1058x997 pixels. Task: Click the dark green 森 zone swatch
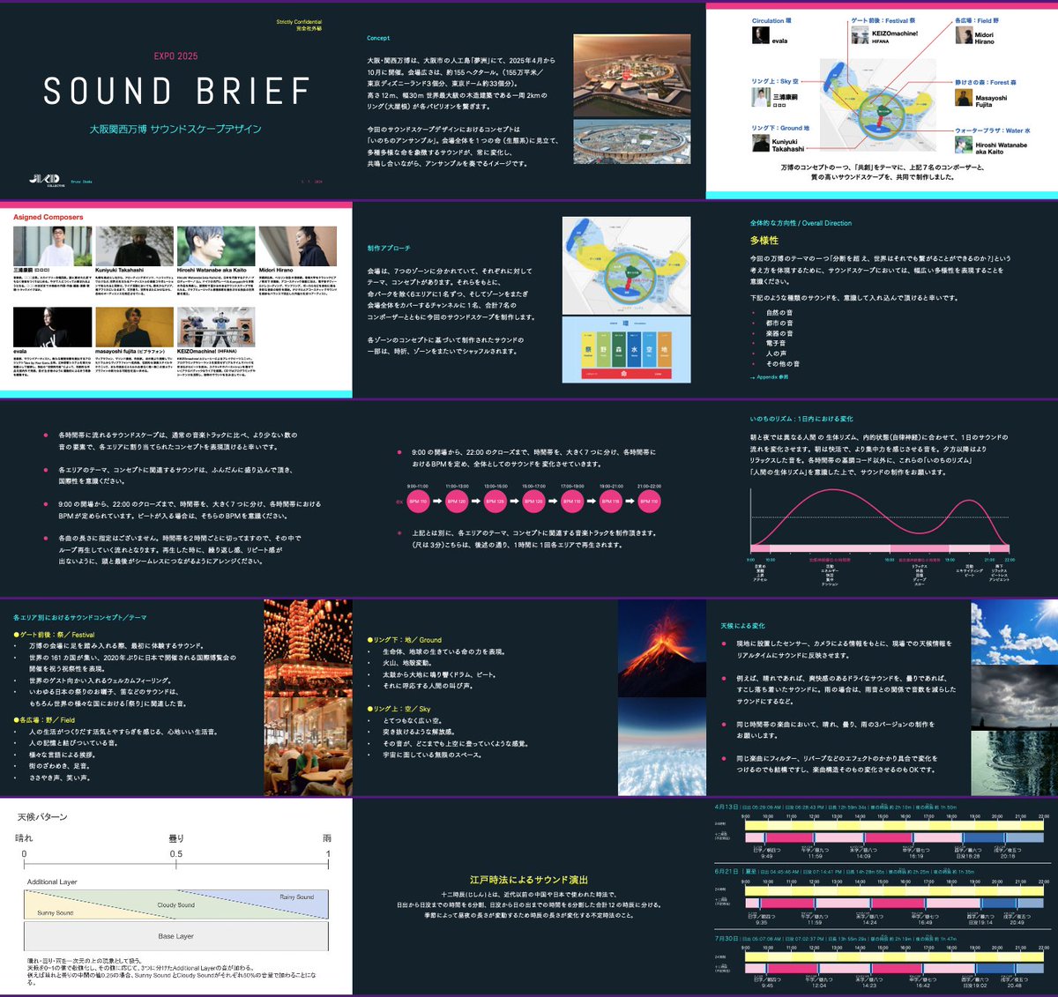pos(619,348)
